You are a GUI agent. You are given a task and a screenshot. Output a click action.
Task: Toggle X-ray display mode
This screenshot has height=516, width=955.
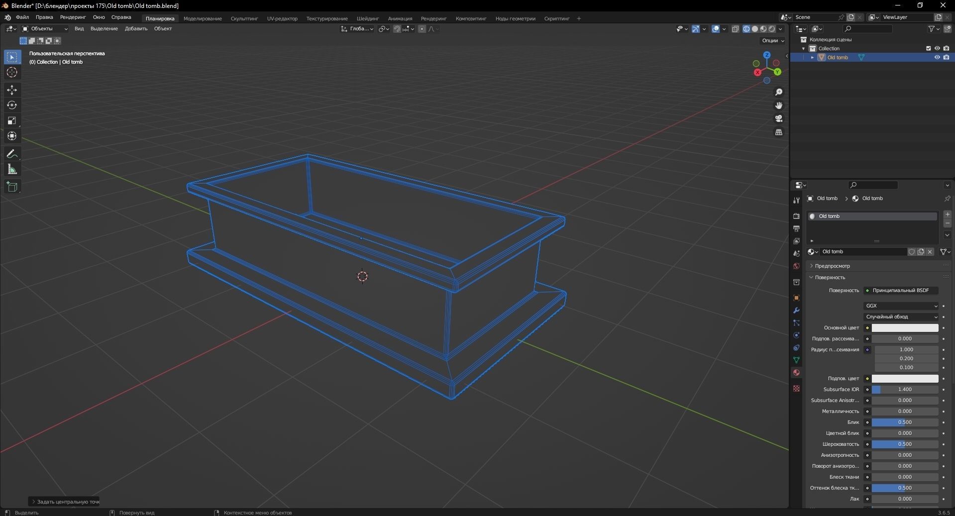[x=736, y=29]
